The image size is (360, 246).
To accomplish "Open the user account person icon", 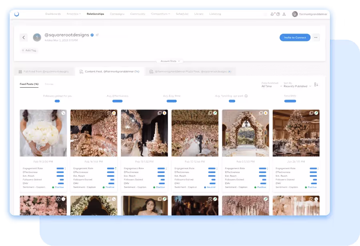I will coord(284,14).
